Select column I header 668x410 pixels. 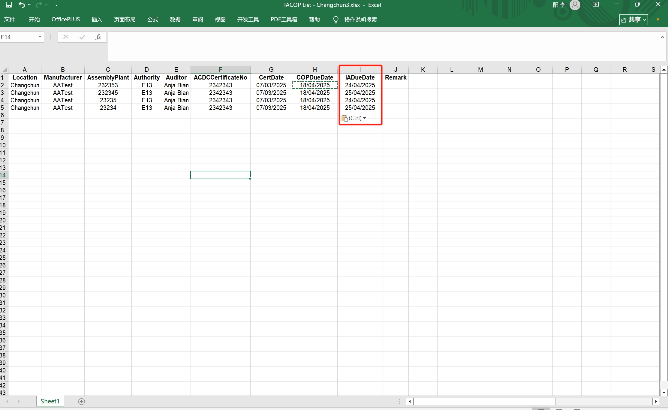pos(360,70)
